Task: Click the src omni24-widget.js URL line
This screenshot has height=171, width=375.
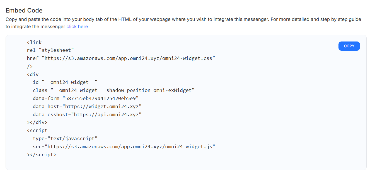Action: click(124, 146)
